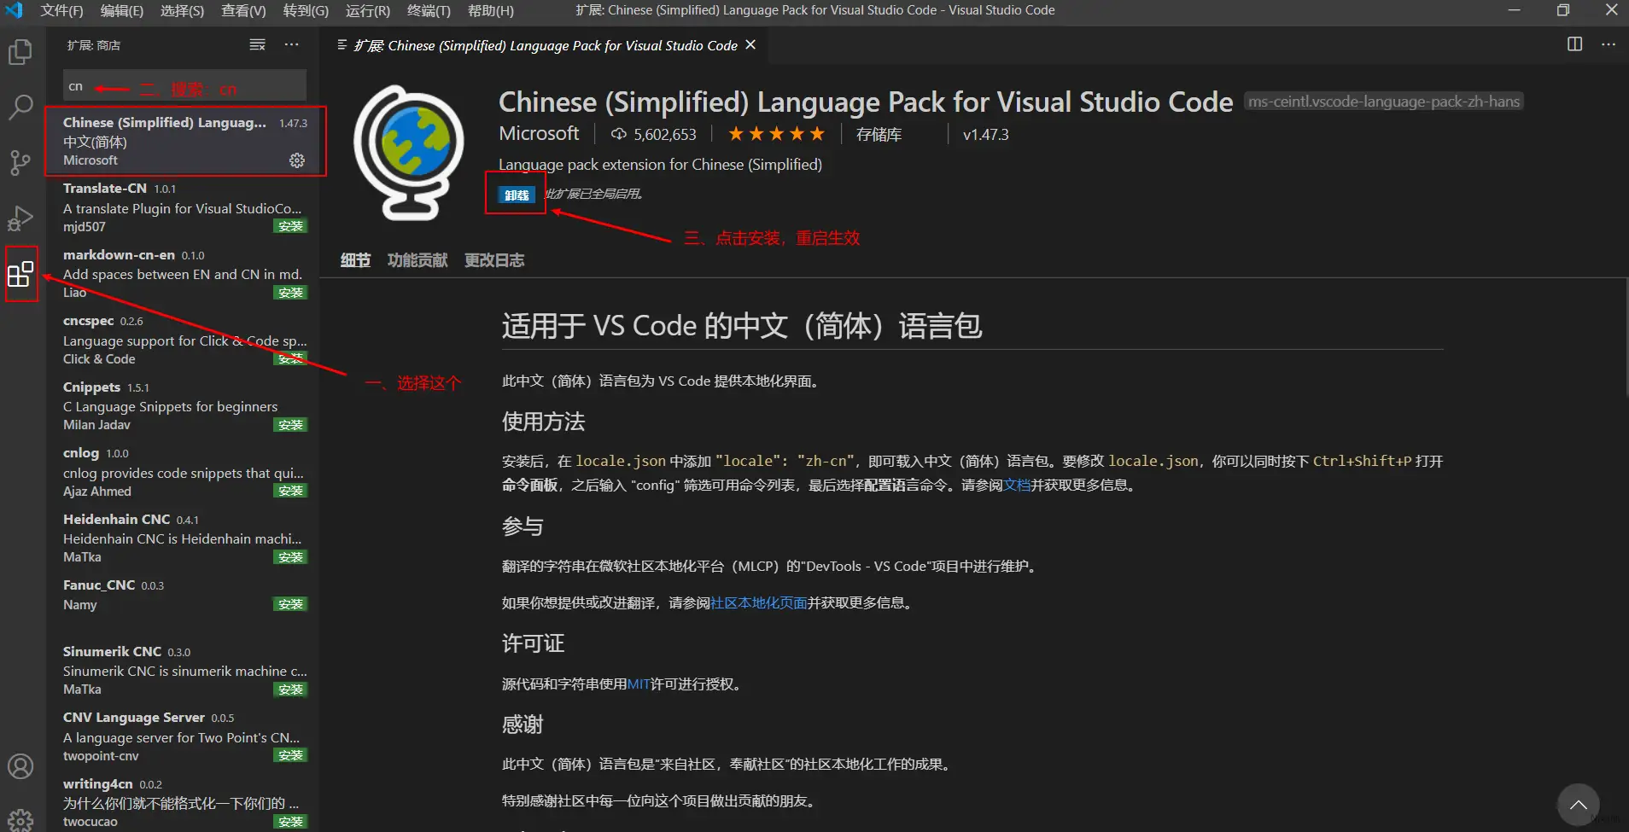The width and height of the screenshot is (1629, 832).
Task: Select Chinese (Simplified) Language Pack list item
Action: [184, 142]
